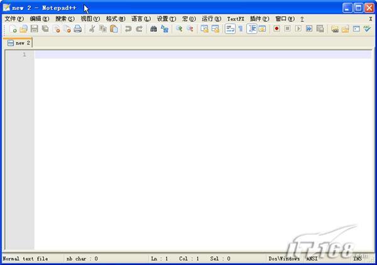The height and width of the screenshot is (265, 377).
Task: Click the 'ANSI' encoding status field
Action: [x=312, y=259]
